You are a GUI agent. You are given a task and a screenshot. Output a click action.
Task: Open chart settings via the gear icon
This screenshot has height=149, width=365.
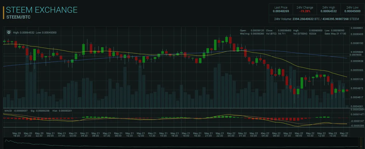tap(9, 32)
